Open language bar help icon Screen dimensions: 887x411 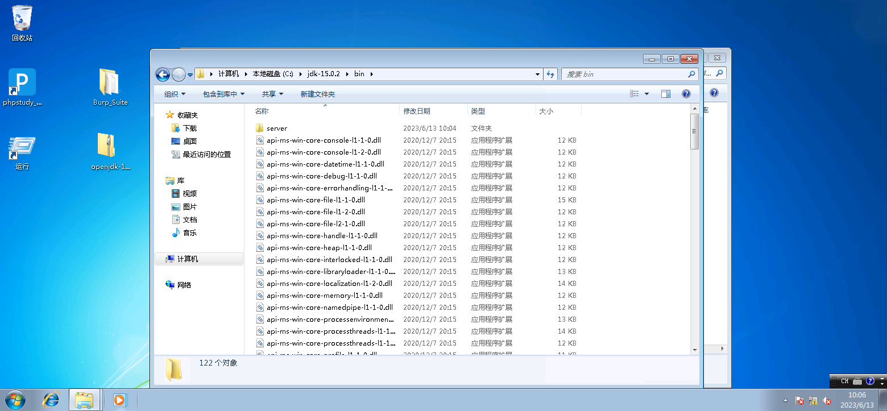coord(869,381)
